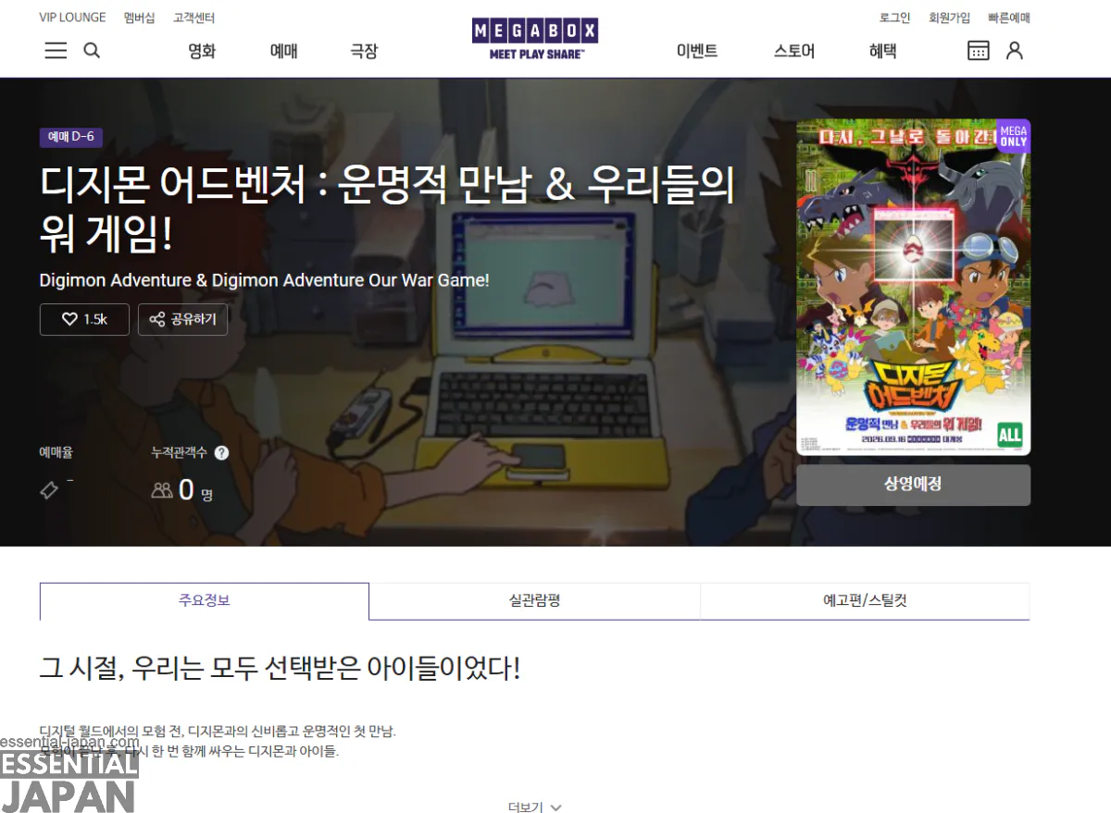The width and height of the screenshot is (1111, 813).
Task: Open the 예매 menu
Action: coord(283,52)
